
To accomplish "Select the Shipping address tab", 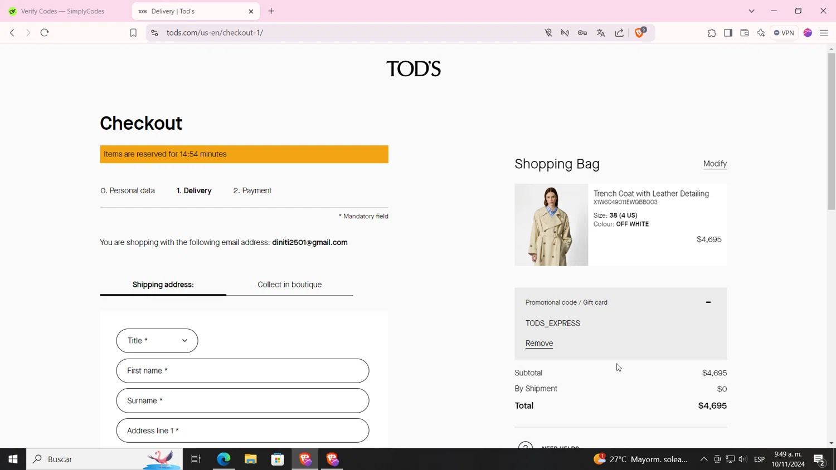I will 163,285.
